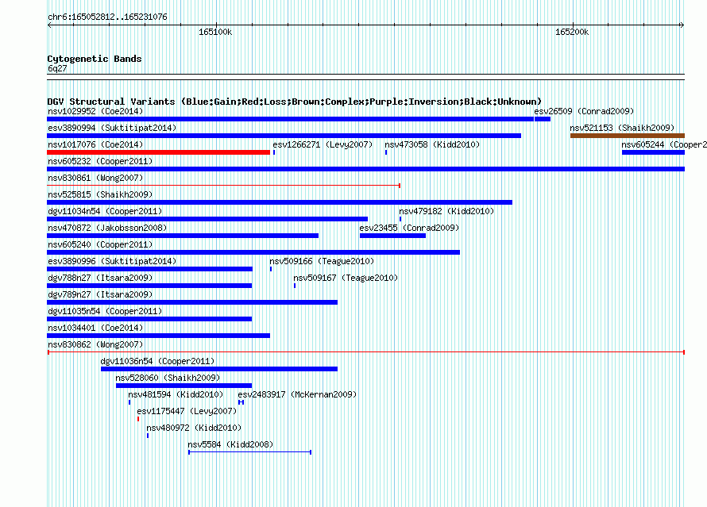Select the nsv605244 blue bar
The image size is (707, 507).
click(x=653, y=152)
